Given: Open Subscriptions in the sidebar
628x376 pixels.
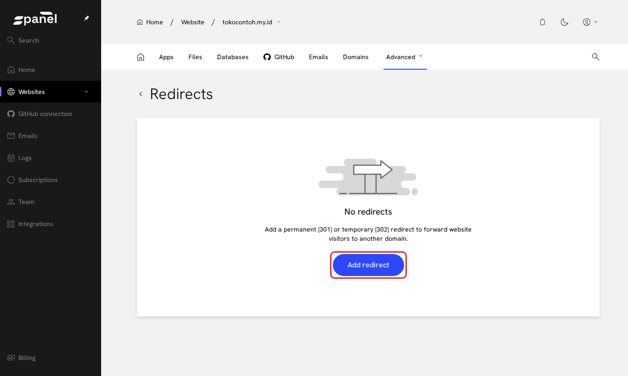Looking at the screenshot, I should tap(51, 180).
